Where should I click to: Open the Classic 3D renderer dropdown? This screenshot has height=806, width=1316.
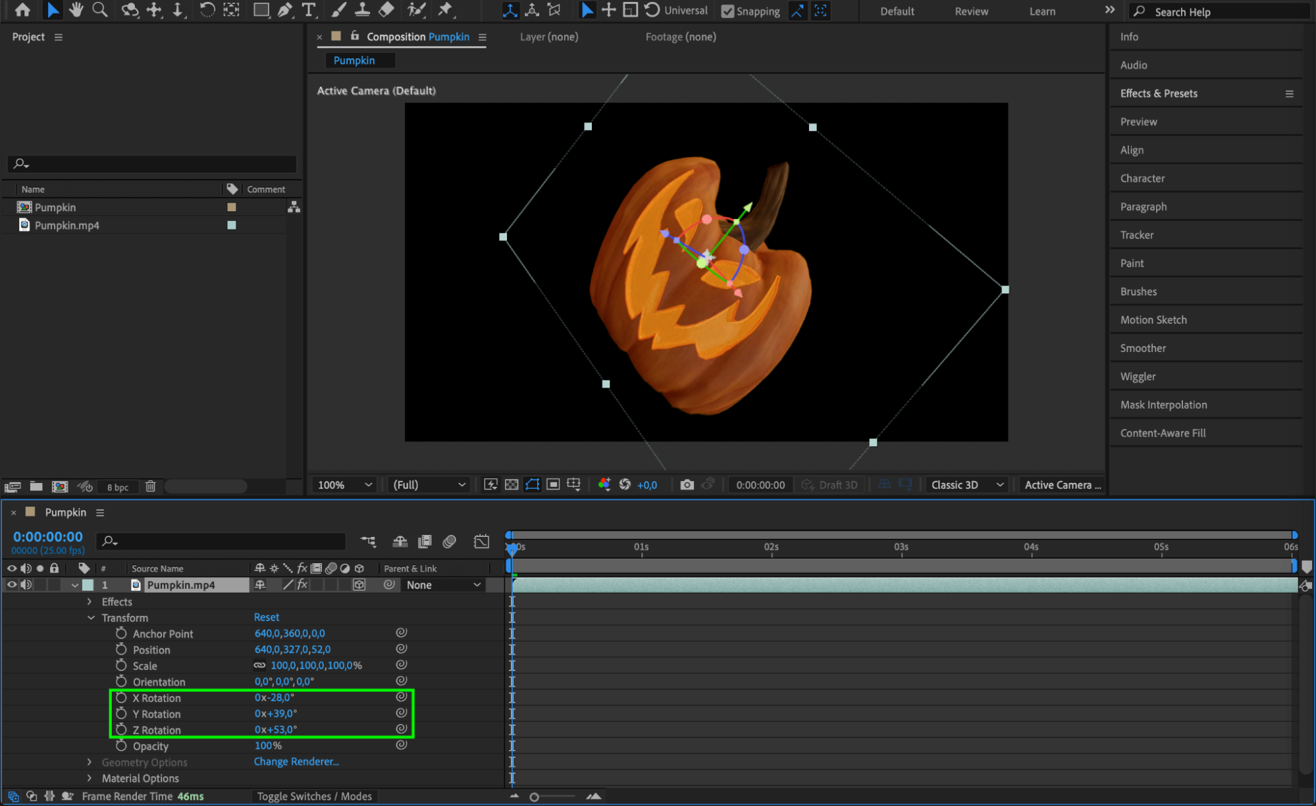pyautogui.click(x=966, y=485)
